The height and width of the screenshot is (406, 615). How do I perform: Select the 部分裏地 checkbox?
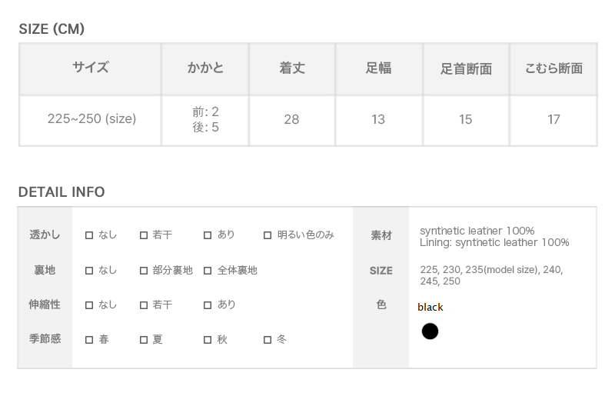click(x=144, y=271)
